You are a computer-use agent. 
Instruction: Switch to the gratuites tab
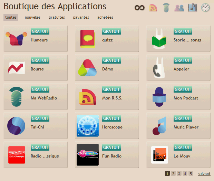coord(57,17)
